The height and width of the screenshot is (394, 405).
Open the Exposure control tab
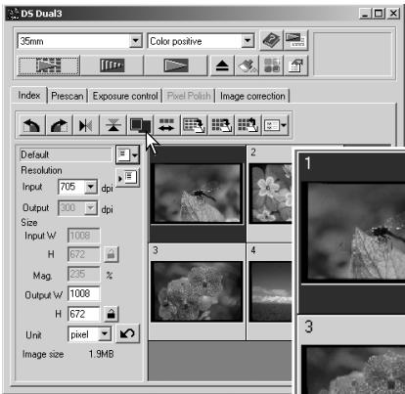click(125, 96)
